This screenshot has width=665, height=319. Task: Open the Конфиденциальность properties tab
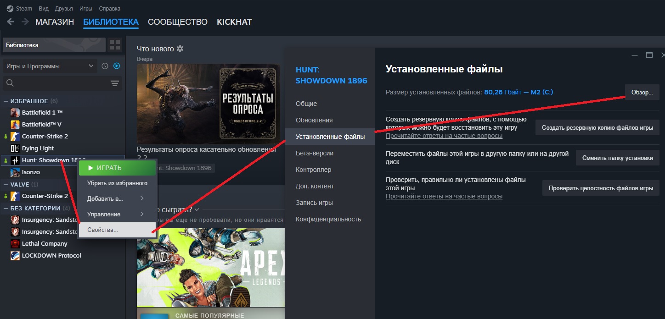(x=328, y=219)
